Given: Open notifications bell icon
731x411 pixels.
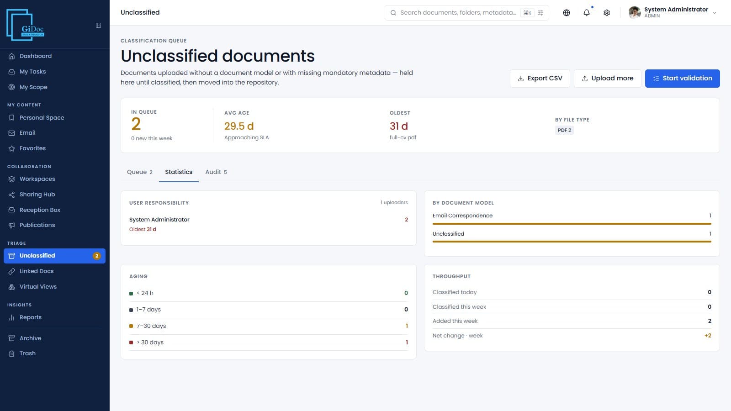Looking at the screenshot, I should click(587, 13).
